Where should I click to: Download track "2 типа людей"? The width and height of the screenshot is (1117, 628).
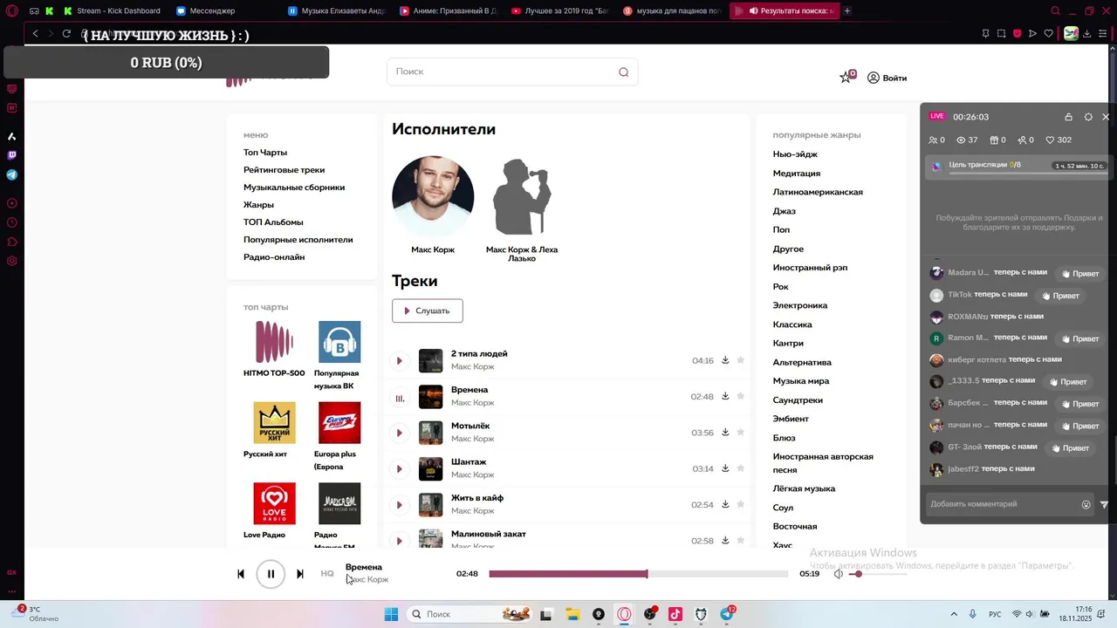(x=725, y=359)
